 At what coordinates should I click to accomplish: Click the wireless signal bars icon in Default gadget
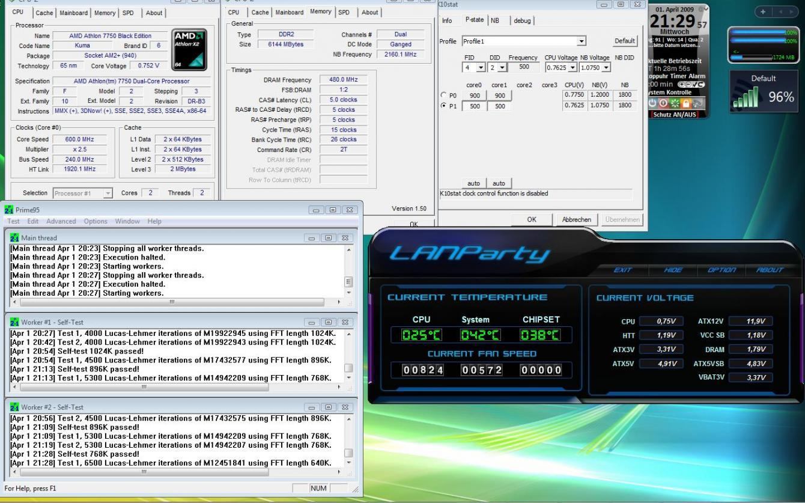(746, 97)
